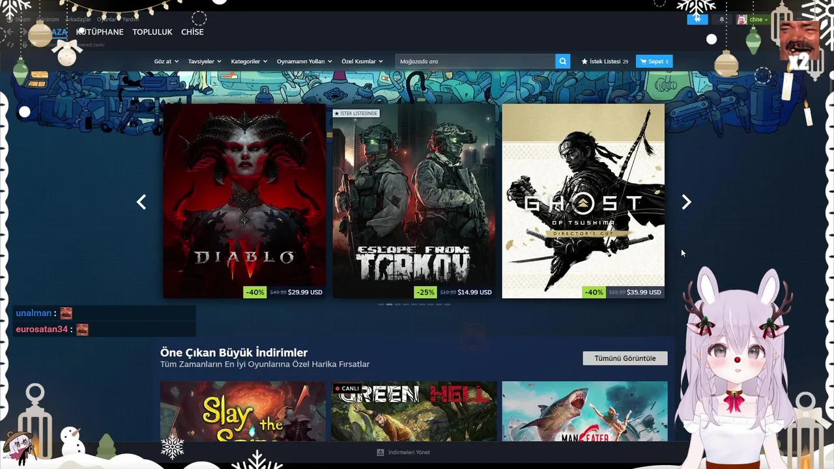Open the Arkadaşlar menu
This screenshot has height=469, width=834.
pos(78,20)
